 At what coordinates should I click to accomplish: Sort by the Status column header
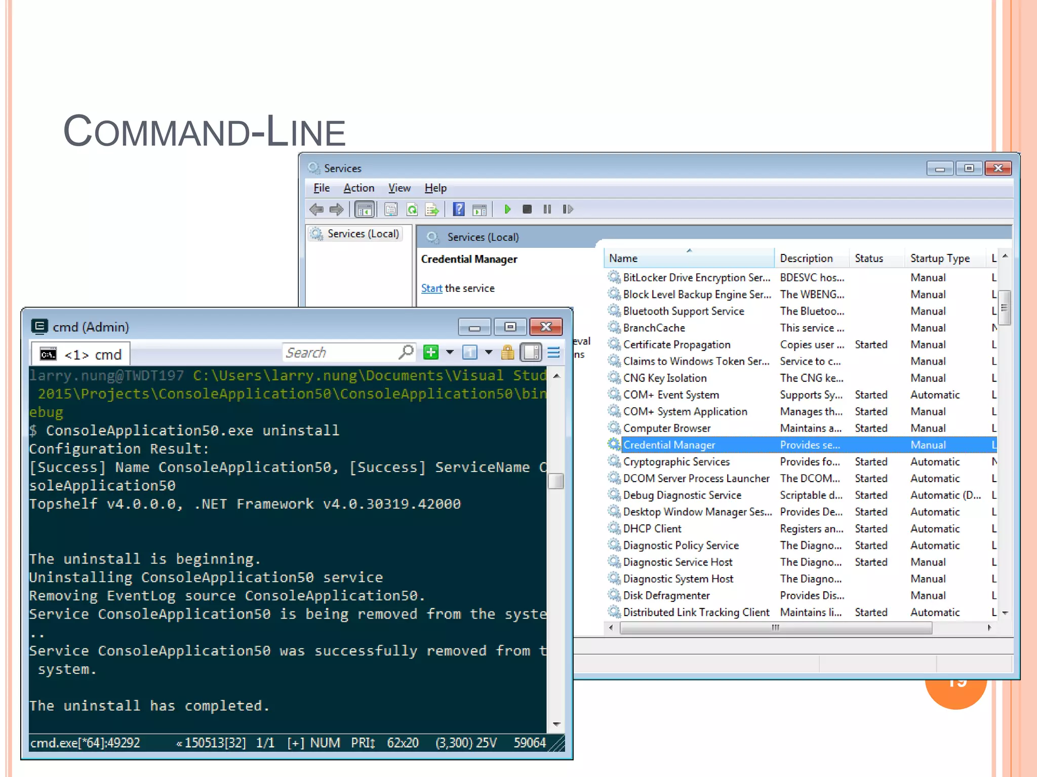click(x=876, y=258)
